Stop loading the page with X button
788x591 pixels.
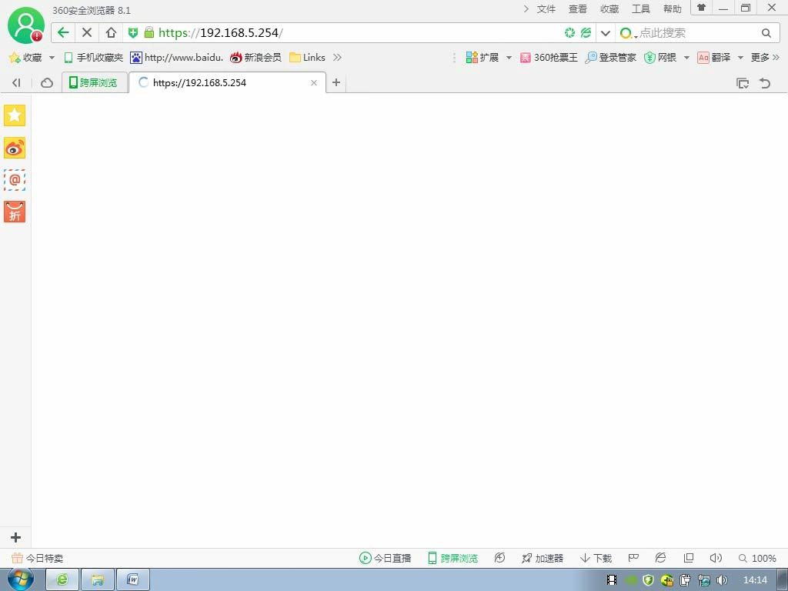[x=87, y=32]
